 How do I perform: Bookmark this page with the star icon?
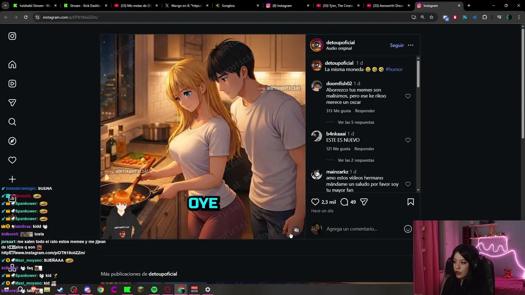pos(431,17)
